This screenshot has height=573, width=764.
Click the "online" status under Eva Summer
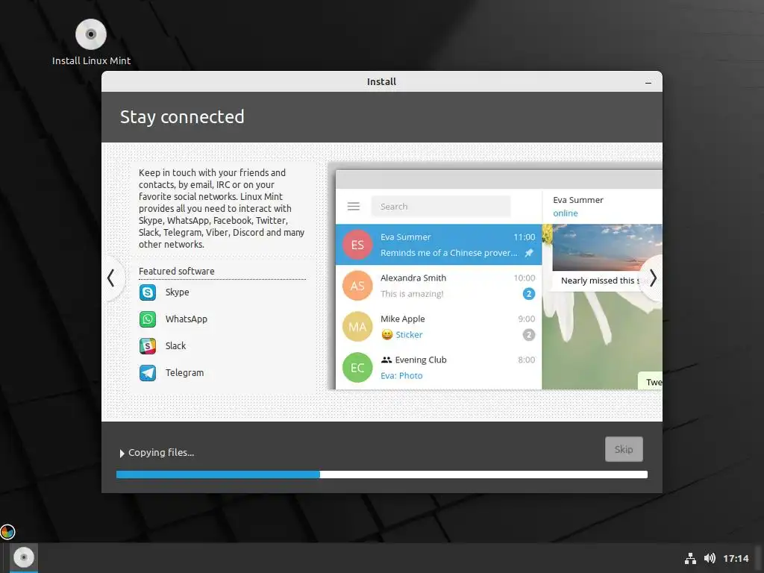pyautogui.click(x=566, y=213)
